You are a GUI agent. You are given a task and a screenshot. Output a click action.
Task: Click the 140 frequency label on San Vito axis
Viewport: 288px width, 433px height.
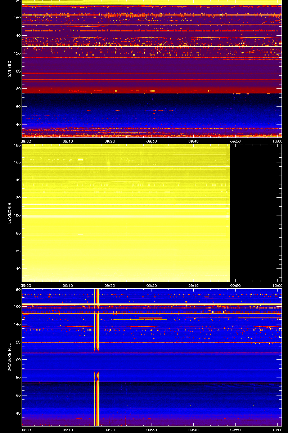(17, 35)
